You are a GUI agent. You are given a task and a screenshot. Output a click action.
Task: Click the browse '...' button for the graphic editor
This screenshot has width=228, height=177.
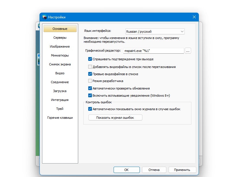(x=188, y=51)
